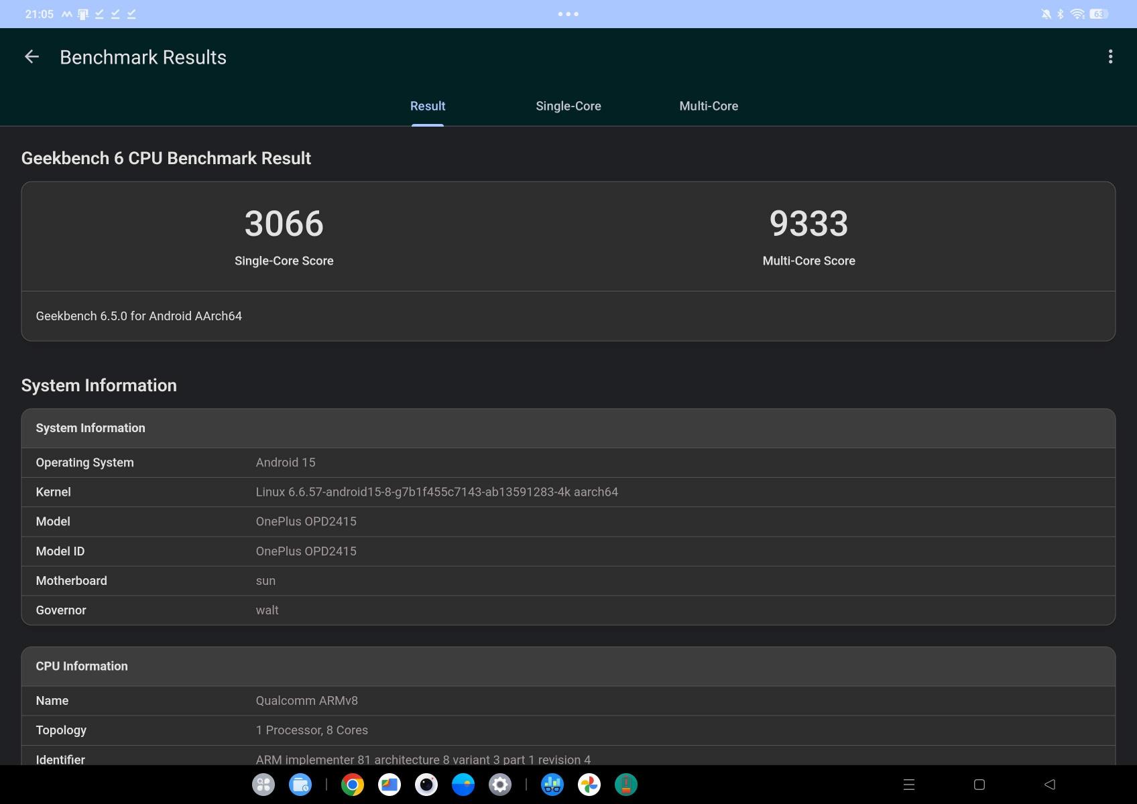Open Geekbench icon in taskbar
The height and width of the screenshot is (804, 1137).
tap(552, 785)
